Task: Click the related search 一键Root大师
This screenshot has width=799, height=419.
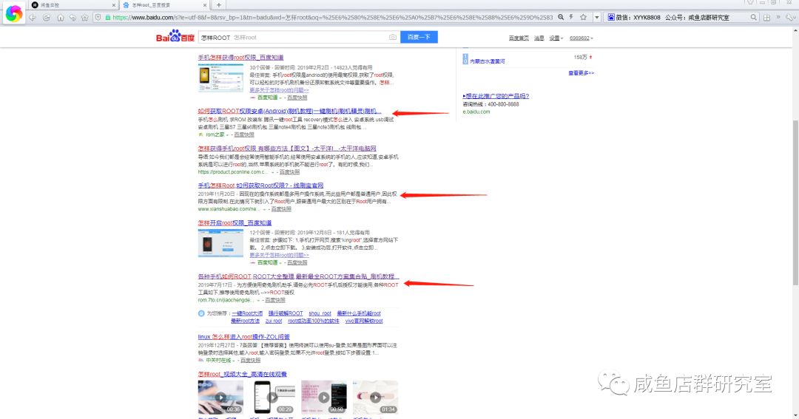Action: (x=247, y=313)
